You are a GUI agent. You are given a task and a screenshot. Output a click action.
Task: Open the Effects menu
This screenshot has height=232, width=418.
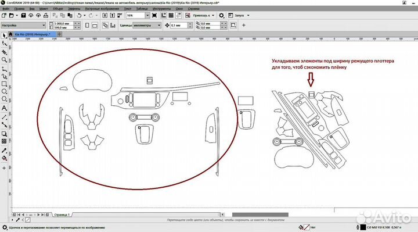tap(74, 9)
